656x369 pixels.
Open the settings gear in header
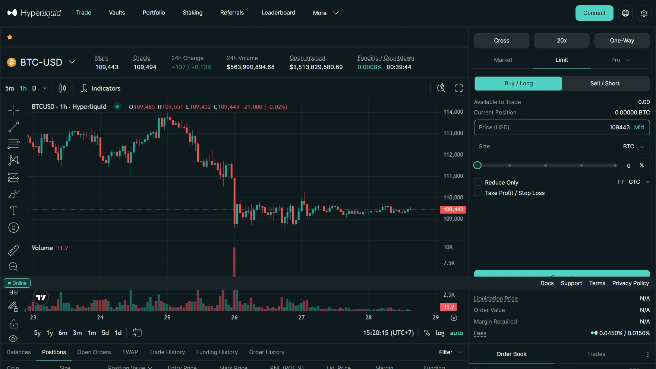tap(644, 13)
